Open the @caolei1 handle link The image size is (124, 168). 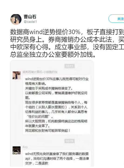30,22
